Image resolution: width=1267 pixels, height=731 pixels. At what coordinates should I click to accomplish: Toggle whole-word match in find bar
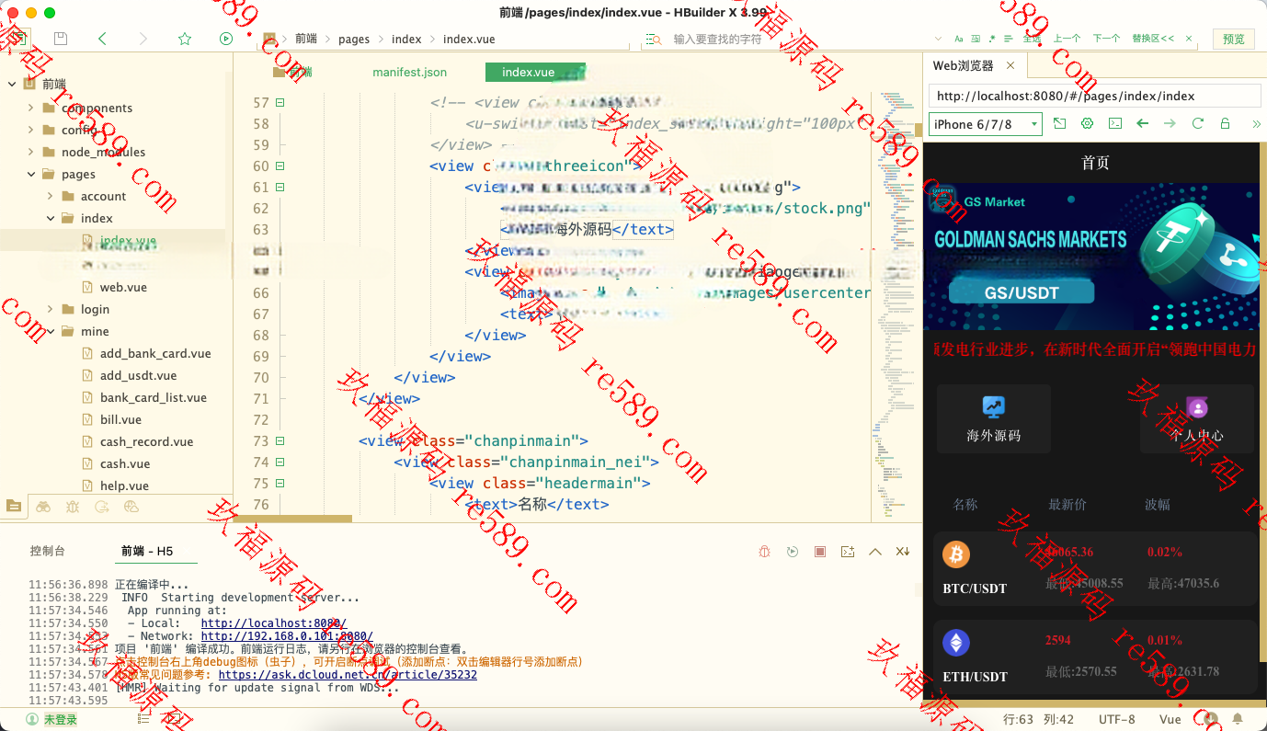(x=976, y=39)
